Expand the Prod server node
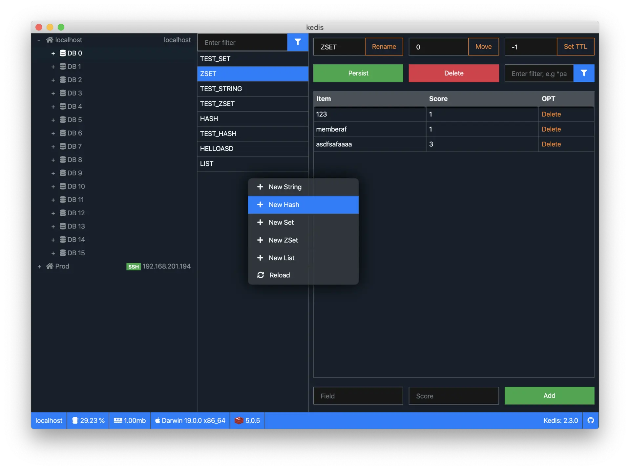The image size is (630, 470). tap(39, 267)
